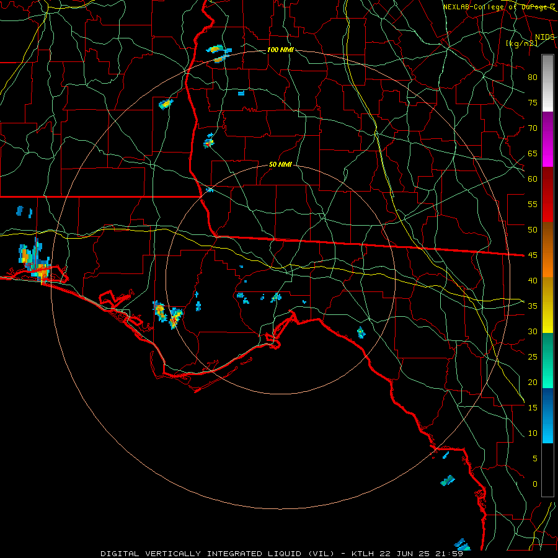
Task: Select the legend value 55
Action: (x=533, y=205)
